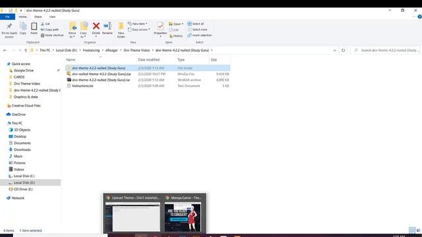This screenshot has height=237, width=422.
Task: Click Cut in Clipboard group
Action: (x=45, y=24)
